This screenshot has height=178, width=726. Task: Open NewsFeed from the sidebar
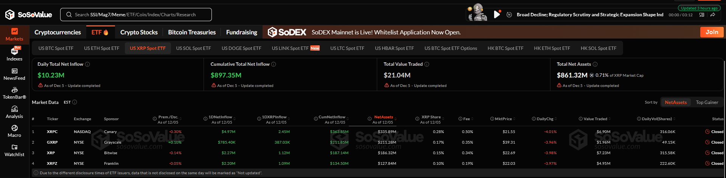pos(14,74)
